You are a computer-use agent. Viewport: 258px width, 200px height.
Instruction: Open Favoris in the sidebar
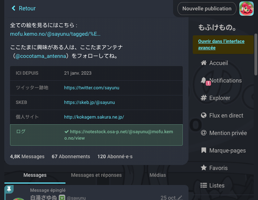click(x=214, y=168)
